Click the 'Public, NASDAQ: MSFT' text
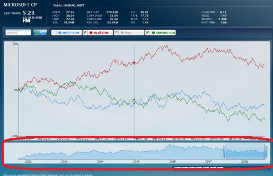The height and width of the screenshot is (176, 273). pos(69,6)
